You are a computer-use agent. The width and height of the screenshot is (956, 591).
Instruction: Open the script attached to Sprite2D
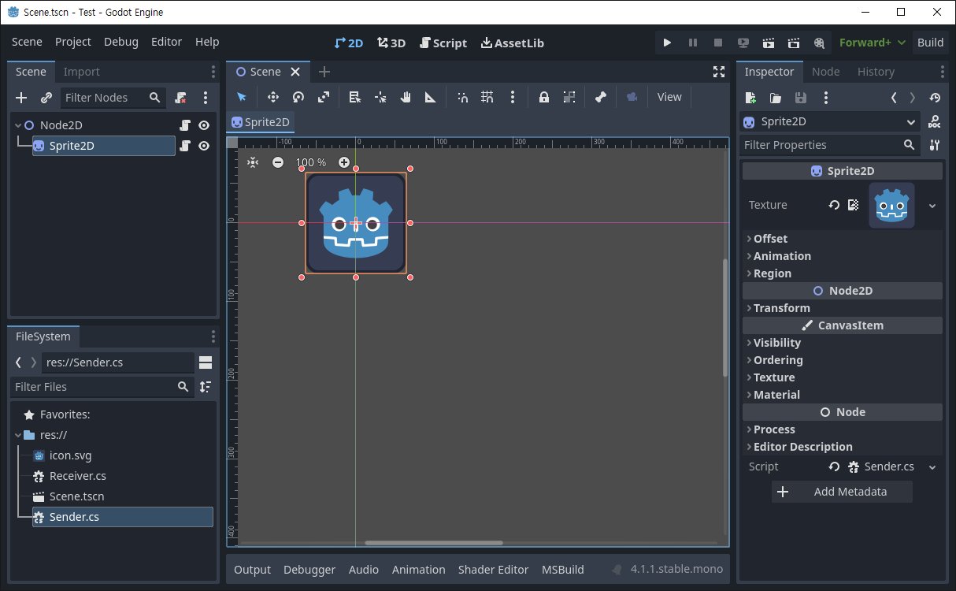coord(185,146)
